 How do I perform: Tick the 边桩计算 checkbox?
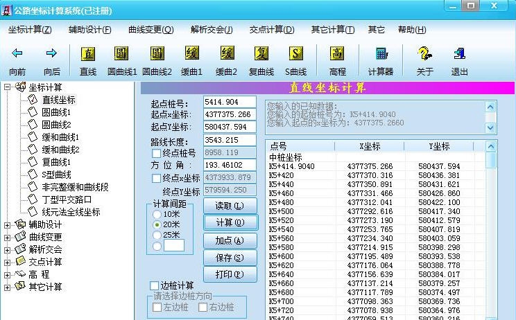point(155,285)
